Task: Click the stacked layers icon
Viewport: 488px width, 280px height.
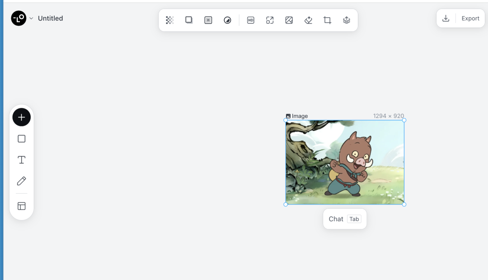Action: [347, 20]
